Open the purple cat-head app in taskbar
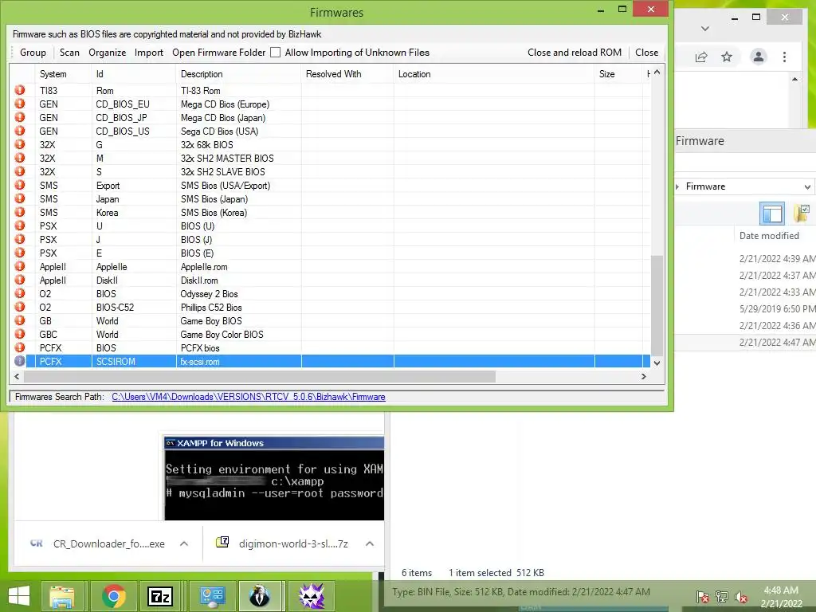This screenshot has height=612, width=816. pyautogui.click(x=312, y=596)
